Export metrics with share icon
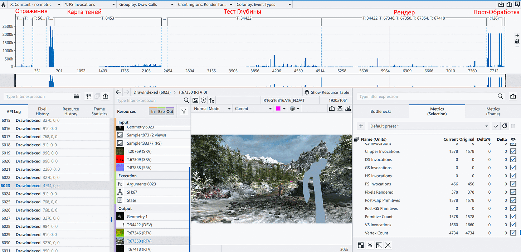This screenshot has width=521, height=252. [513, 96]
